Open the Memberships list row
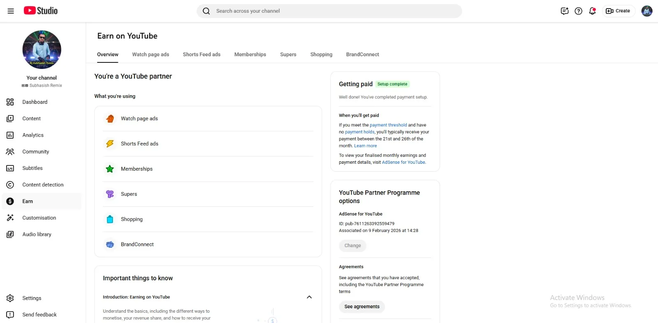This screenshot has width=658, height=323. coord(208,169)
